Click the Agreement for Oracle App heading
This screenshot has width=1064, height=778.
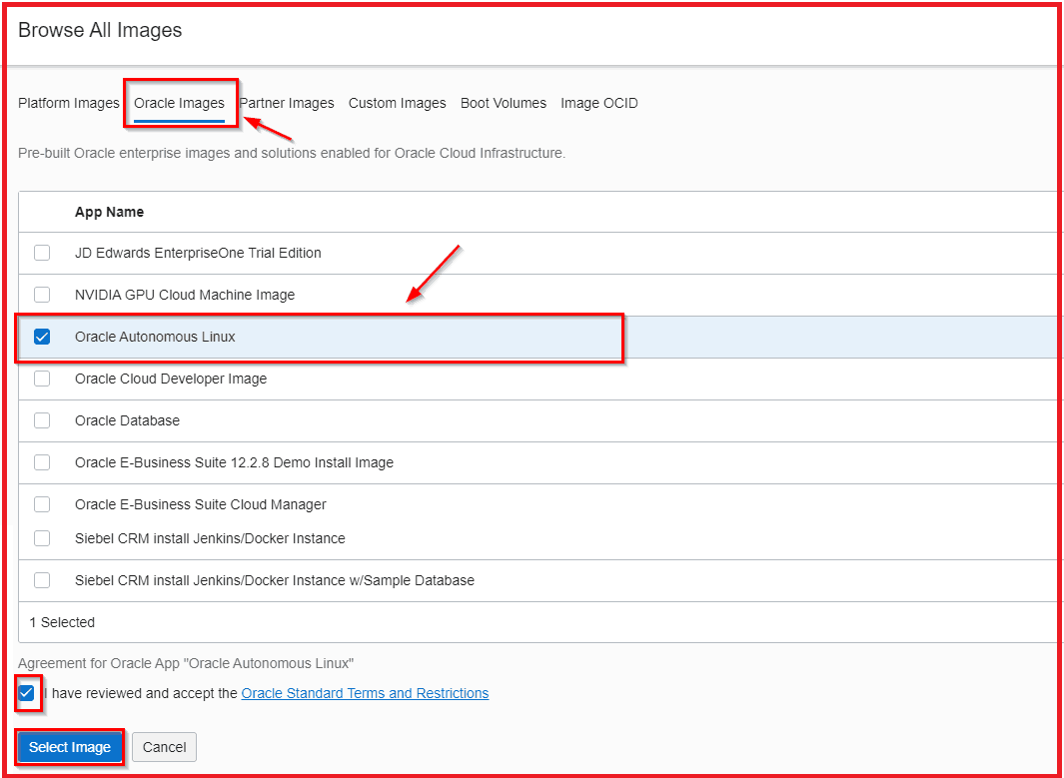(x=186, y=663)
